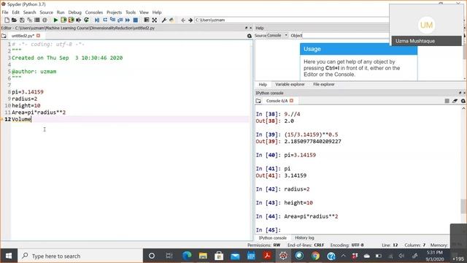The image size is (467, 263).
Task: Click line 12 containing Volume in editor
Action: click(130, 119)
